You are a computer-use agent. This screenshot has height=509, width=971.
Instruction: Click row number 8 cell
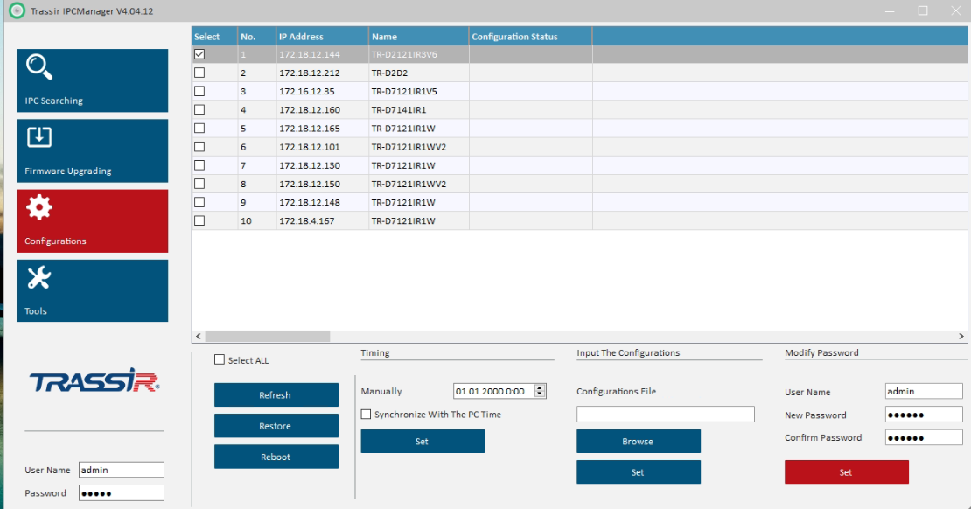(x=257, y=184)
